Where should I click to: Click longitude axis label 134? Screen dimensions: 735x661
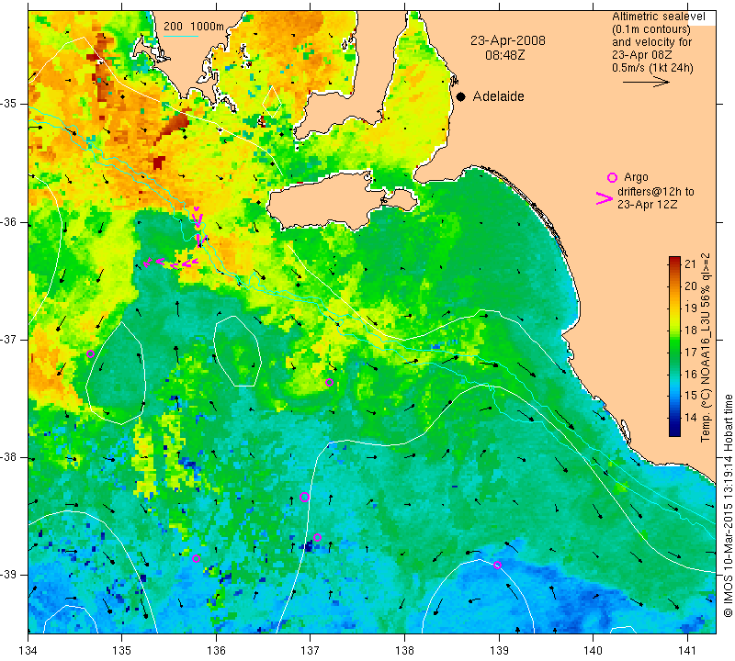[28, 651]
